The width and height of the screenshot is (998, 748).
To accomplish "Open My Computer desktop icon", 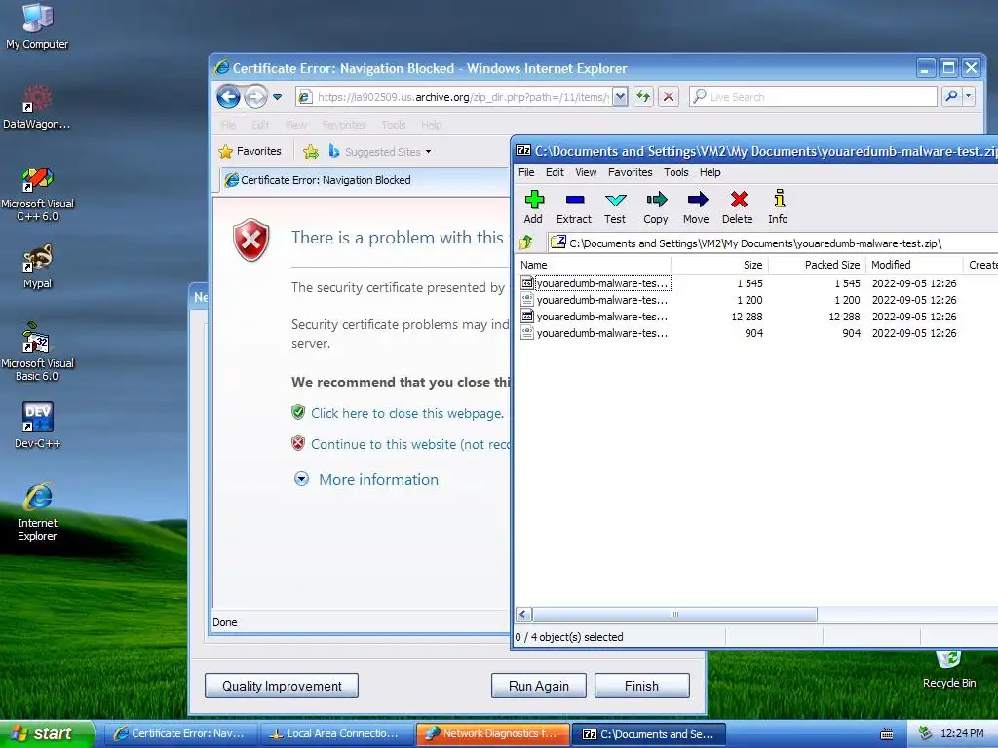I will (x=37, y=26).
